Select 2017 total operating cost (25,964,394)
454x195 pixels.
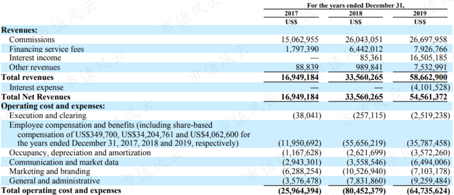pos(300,191)
